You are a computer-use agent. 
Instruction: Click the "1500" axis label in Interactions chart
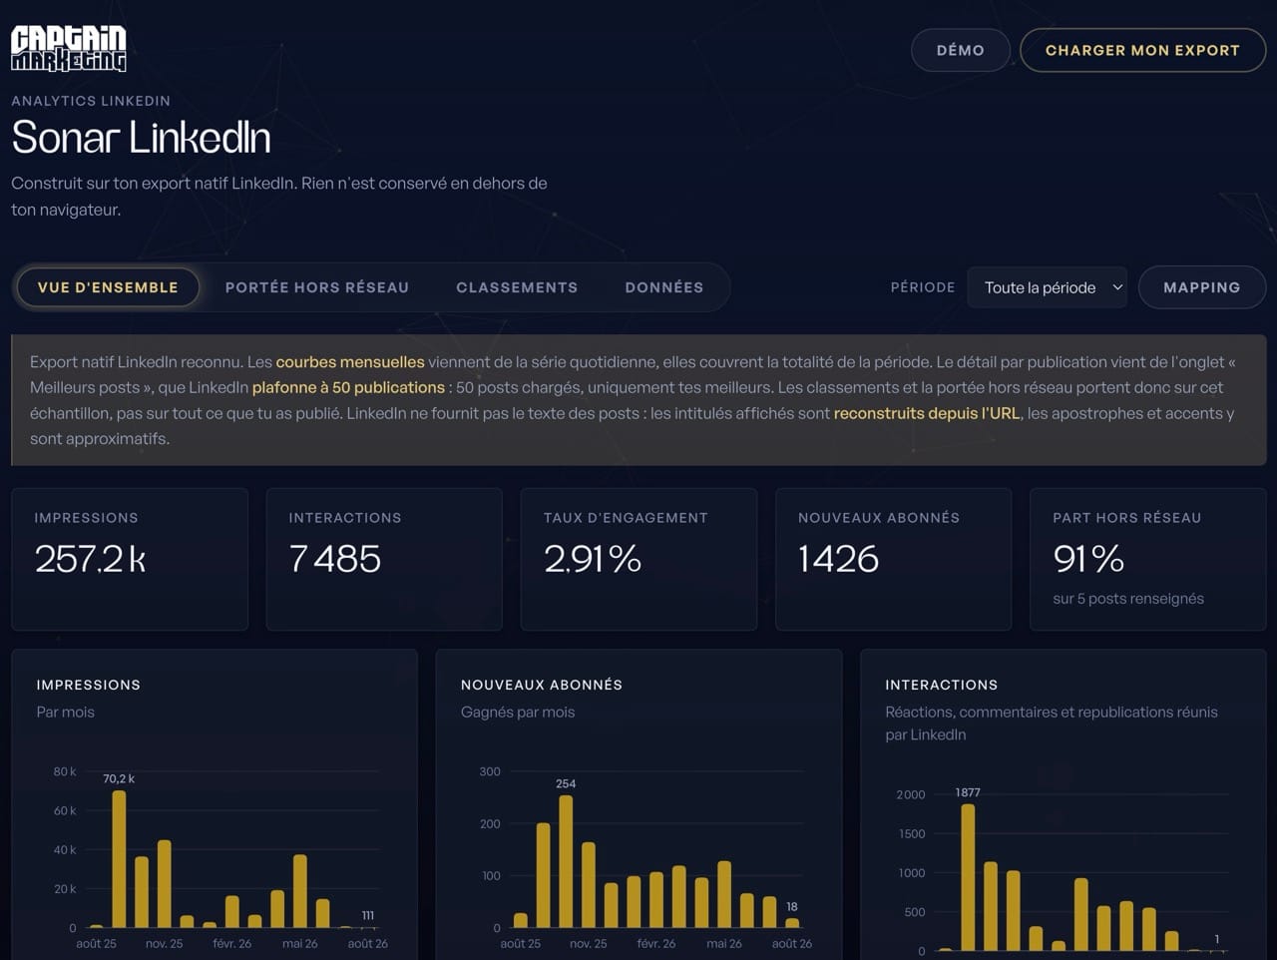pyautogui.click(x=912, y=833)
